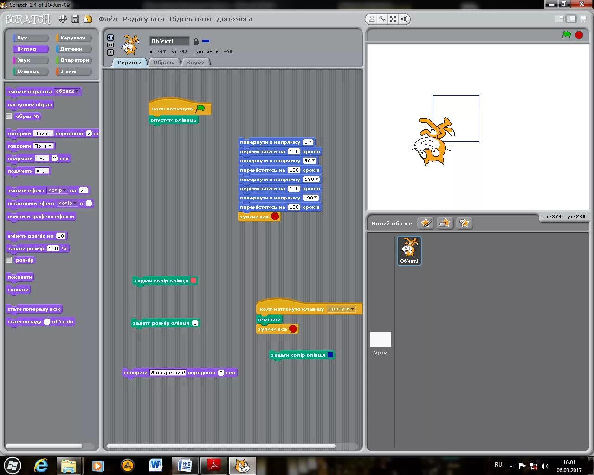The height and width of the screenshot is (475, 594).
Task: Click the green flag above stage
Action: (x=566, y=35)
